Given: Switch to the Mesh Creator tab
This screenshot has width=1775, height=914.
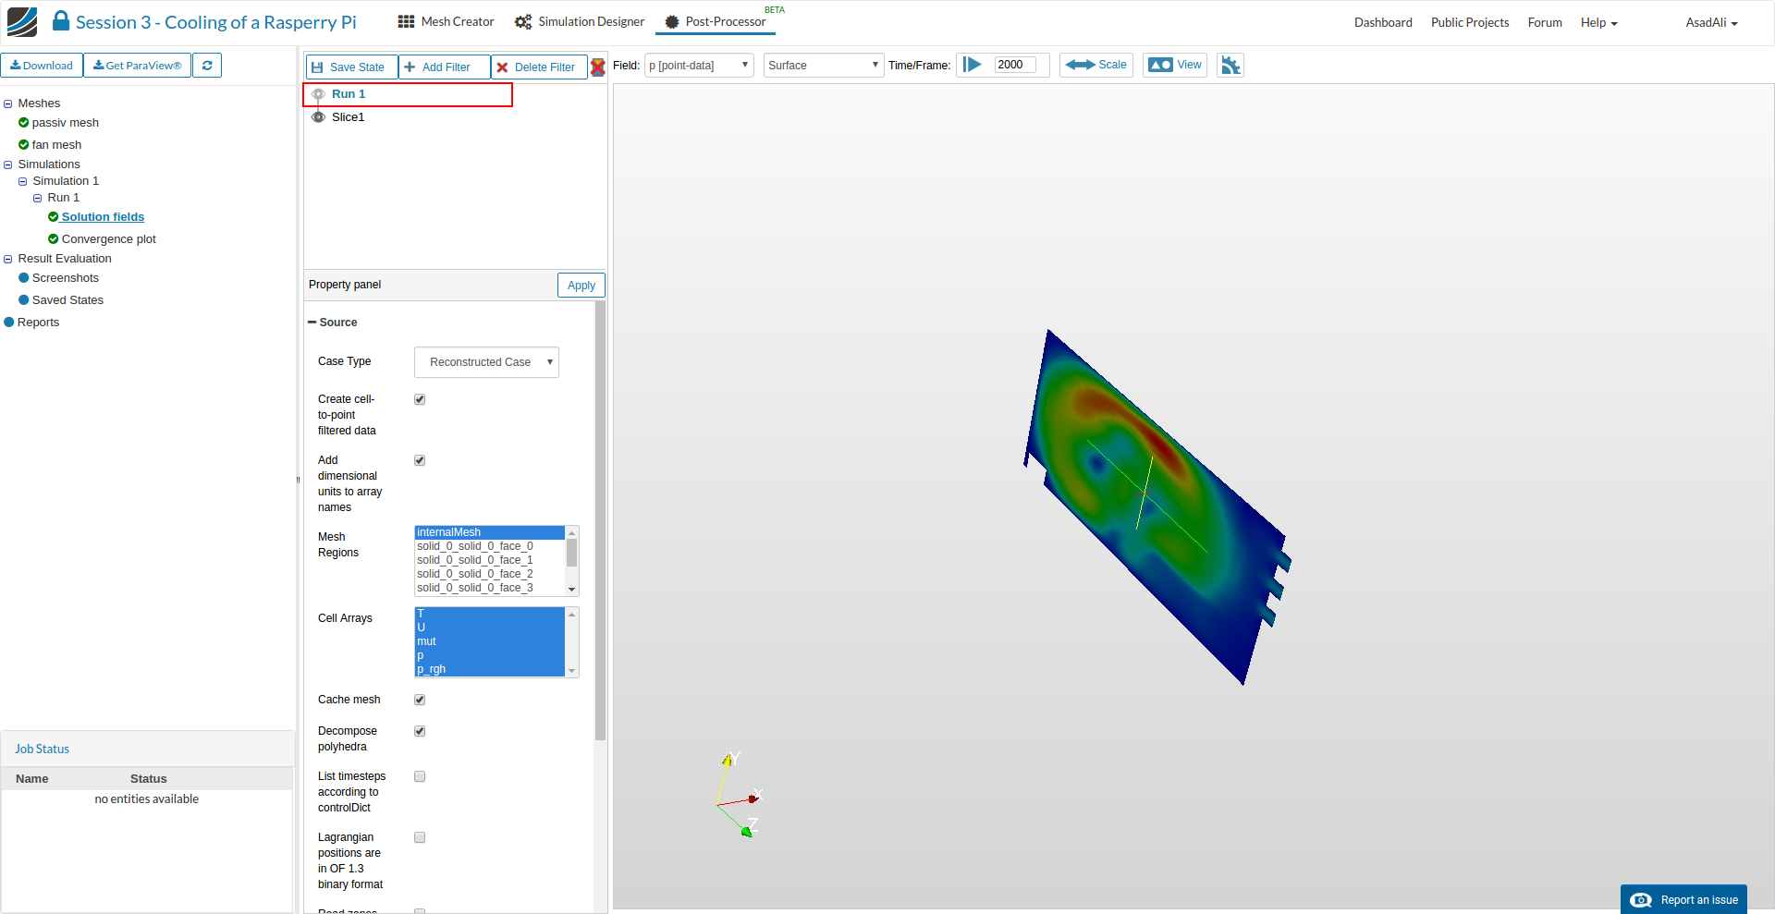Looking at the screenshot, I should click(x=446, y=22).
